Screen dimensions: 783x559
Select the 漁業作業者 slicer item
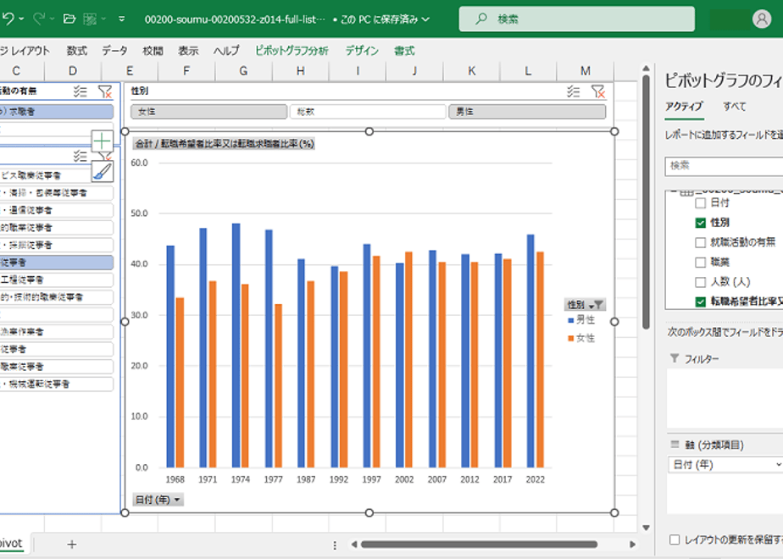(x=56, y=332)
